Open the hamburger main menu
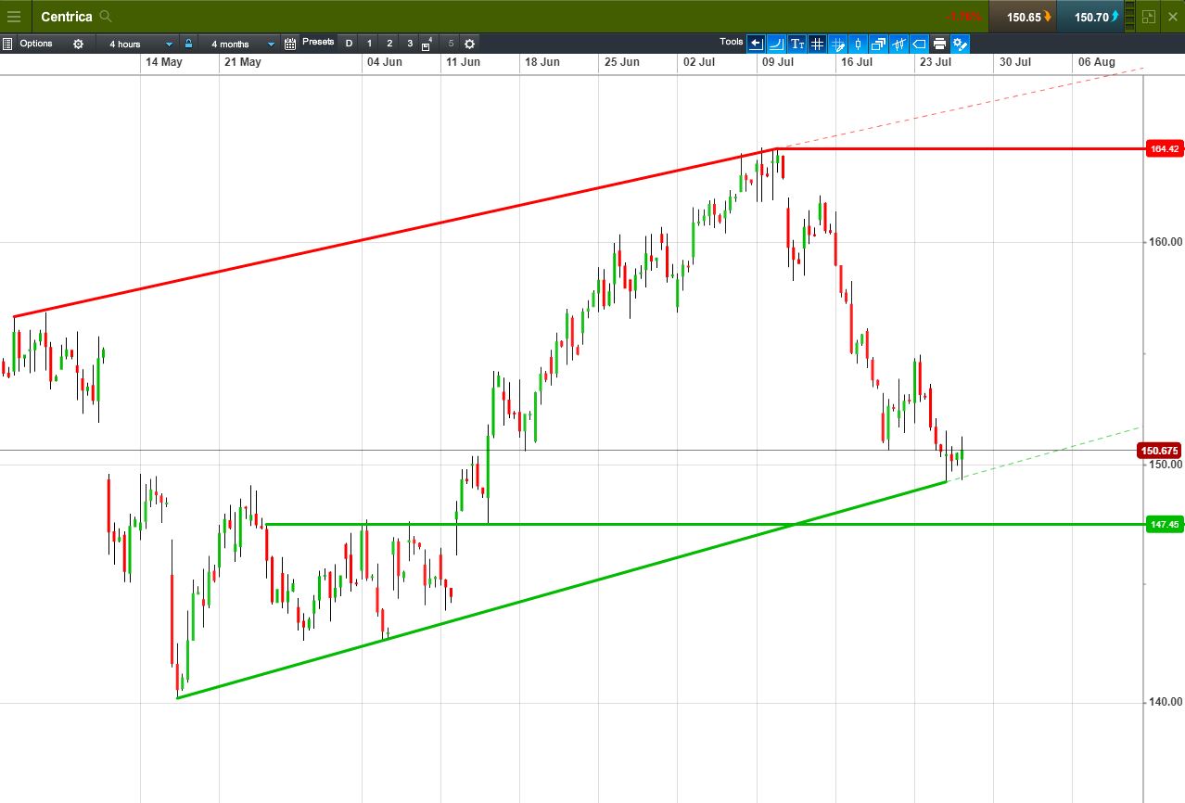The width and height of the screenshot is (1185, 803). point(14,17)
